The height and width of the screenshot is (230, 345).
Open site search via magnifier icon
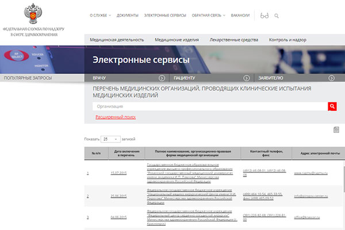point(277,16)
